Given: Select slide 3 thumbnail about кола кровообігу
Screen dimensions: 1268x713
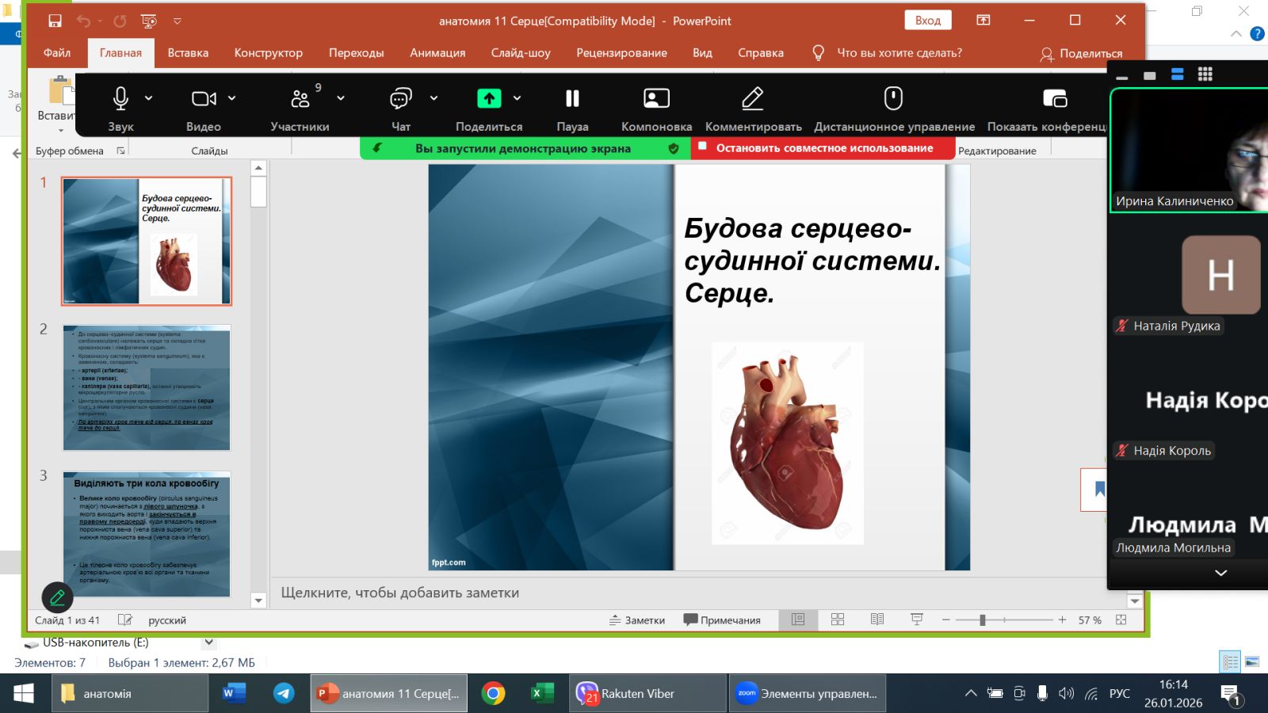Looking at the screenshot, I should tap(147, 533).
